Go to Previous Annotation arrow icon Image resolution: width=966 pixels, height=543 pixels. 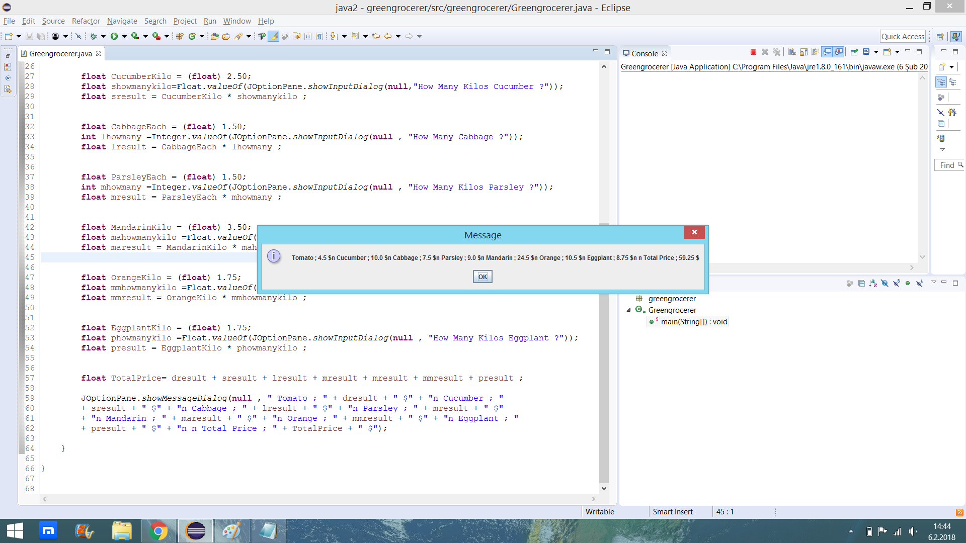[x=355, y=36]
